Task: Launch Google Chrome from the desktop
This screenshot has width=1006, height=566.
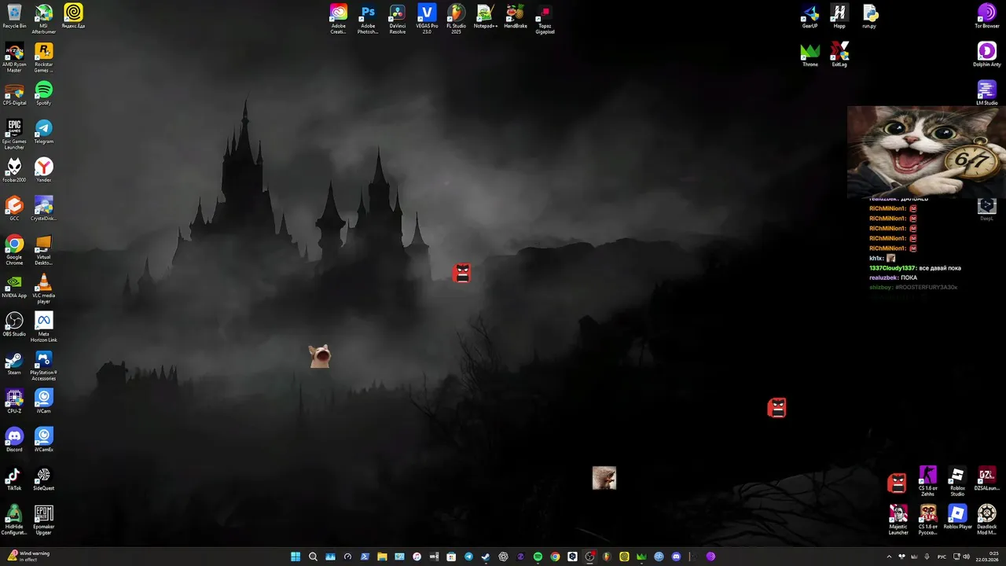Action: click(14, 250)
